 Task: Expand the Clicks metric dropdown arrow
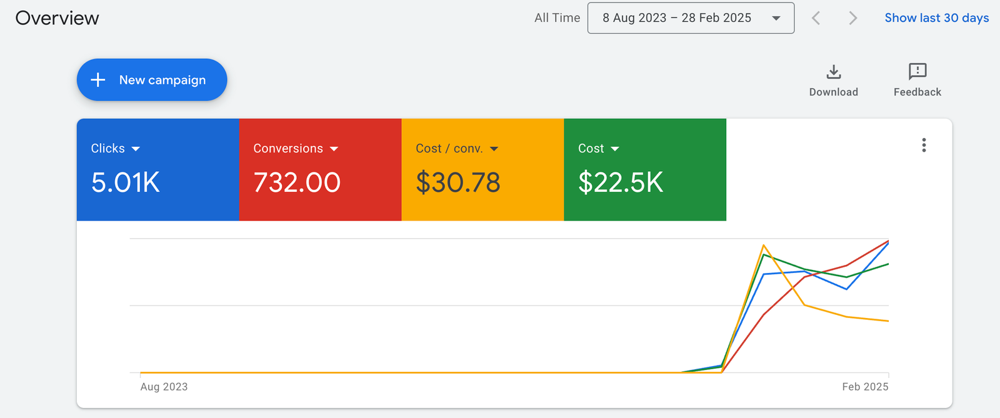(x=136, y=149)
